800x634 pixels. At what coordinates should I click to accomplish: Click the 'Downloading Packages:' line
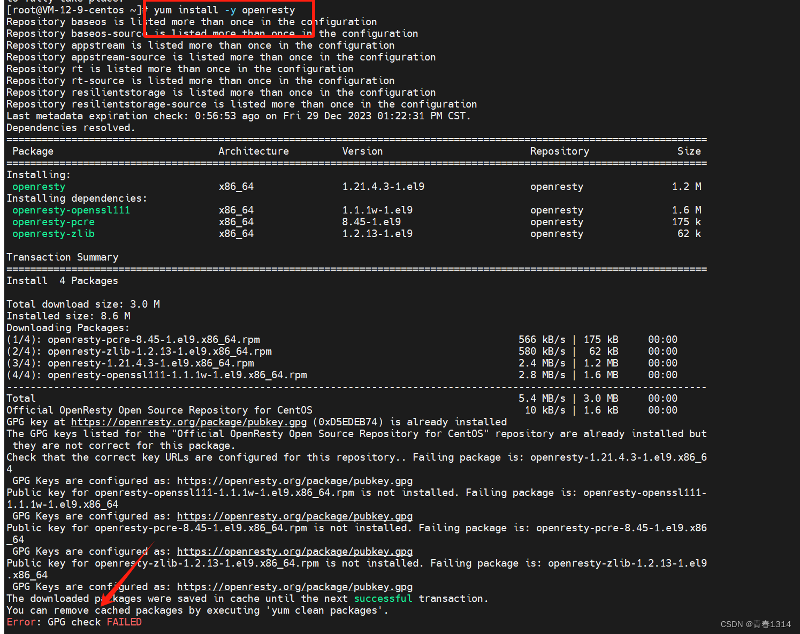pos(68,328)
